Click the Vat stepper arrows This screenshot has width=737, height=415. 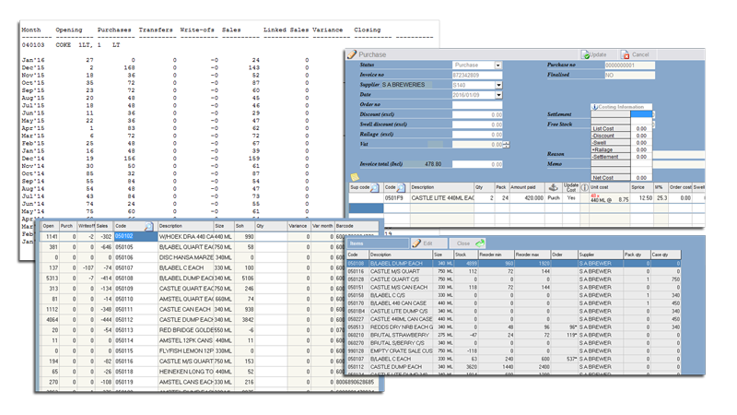click(506, 145)
